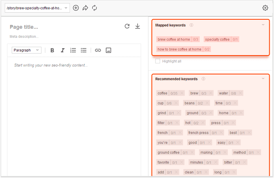Collapse the Mapped keywords panel

263,25
